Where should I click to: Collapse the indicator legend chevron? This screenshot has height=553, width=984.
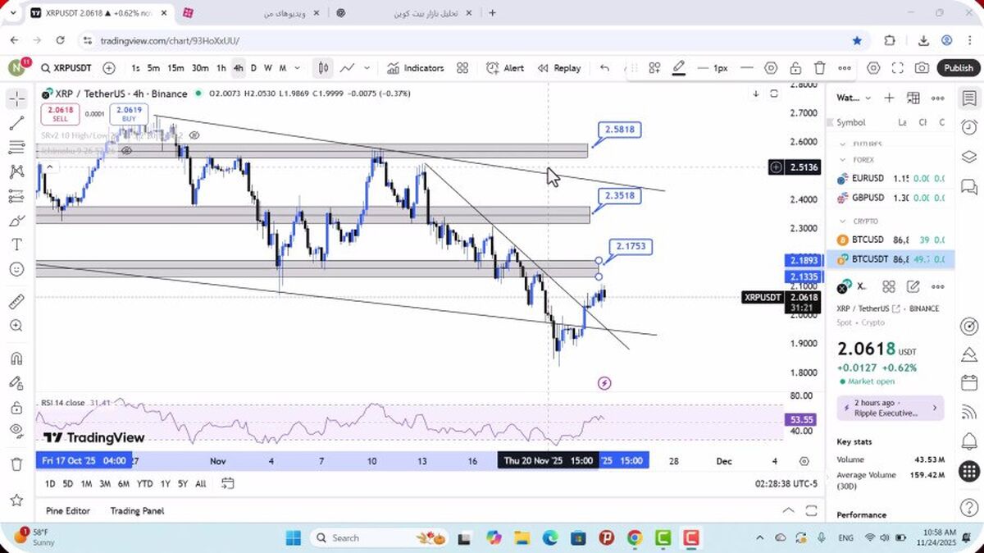click(x=48, y=167)
